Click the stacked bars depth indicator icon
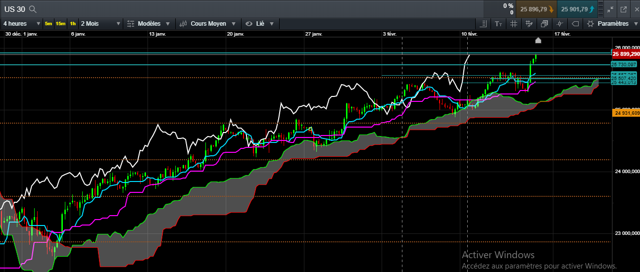The image size is (640, 272). pyautogui.click(x=600, y=9)
